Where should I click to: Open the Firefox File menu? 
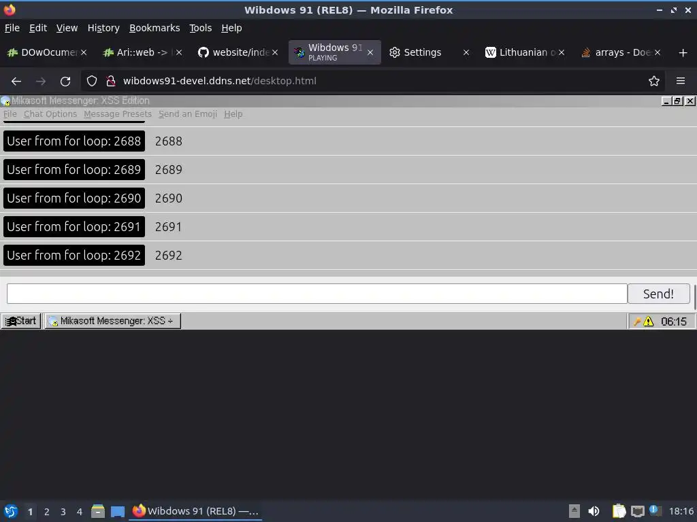(x=12, y=28)
